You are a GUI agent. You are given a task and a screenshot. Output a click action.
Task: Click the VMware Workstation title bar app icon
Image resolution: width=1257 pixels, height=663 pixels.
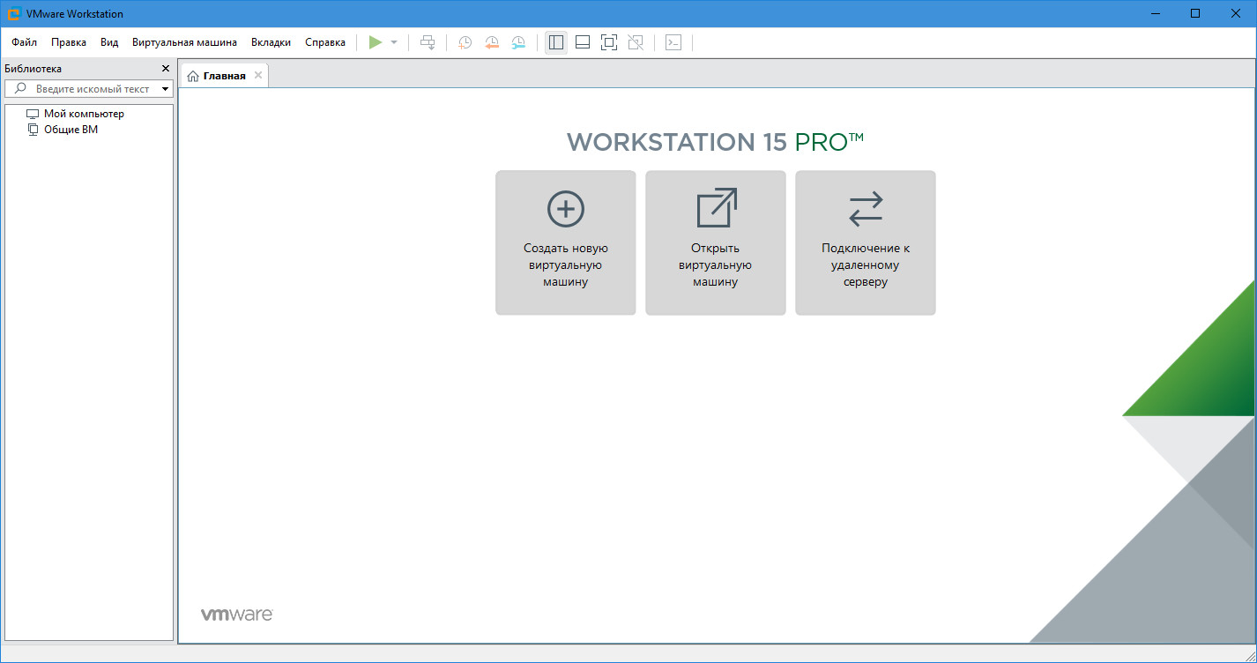tap(14, 13)
